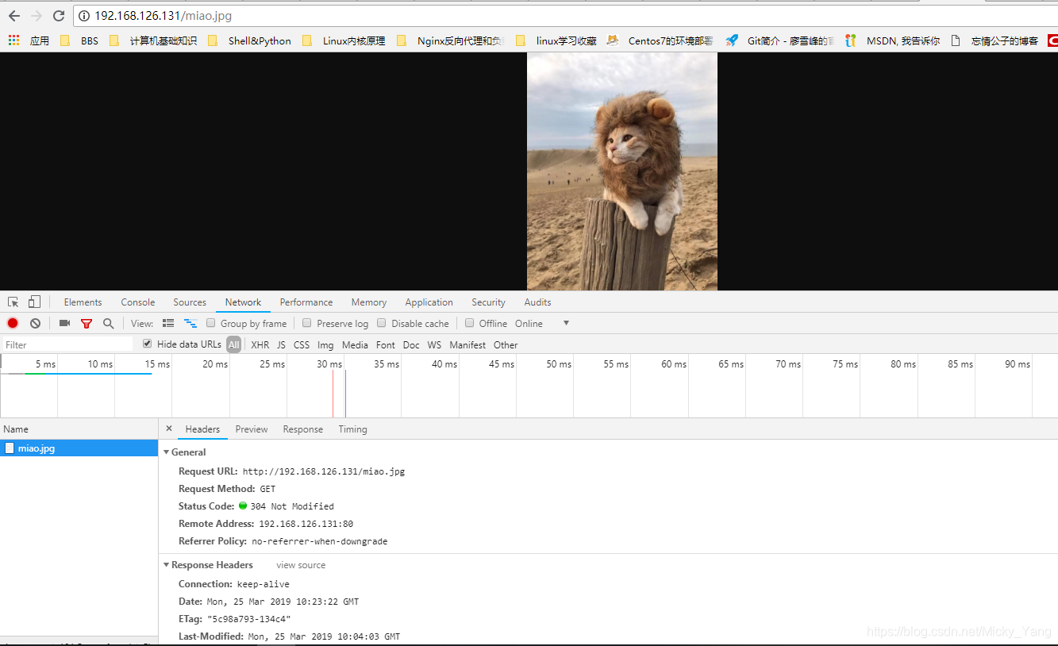Enable Offline checkbox
Screen dimensions: 1058x646
[470, 323]
